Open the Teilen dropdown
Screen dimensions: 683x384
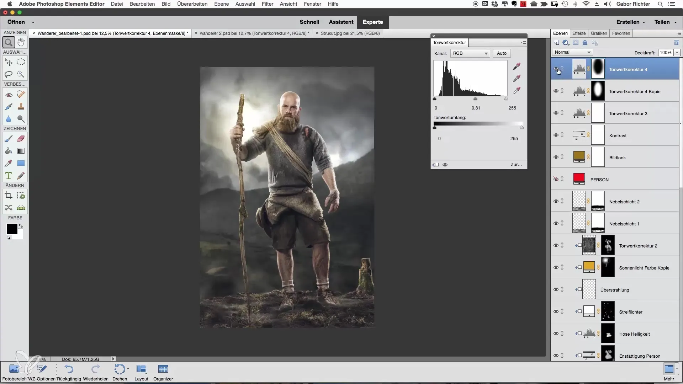tap(666, 22)
